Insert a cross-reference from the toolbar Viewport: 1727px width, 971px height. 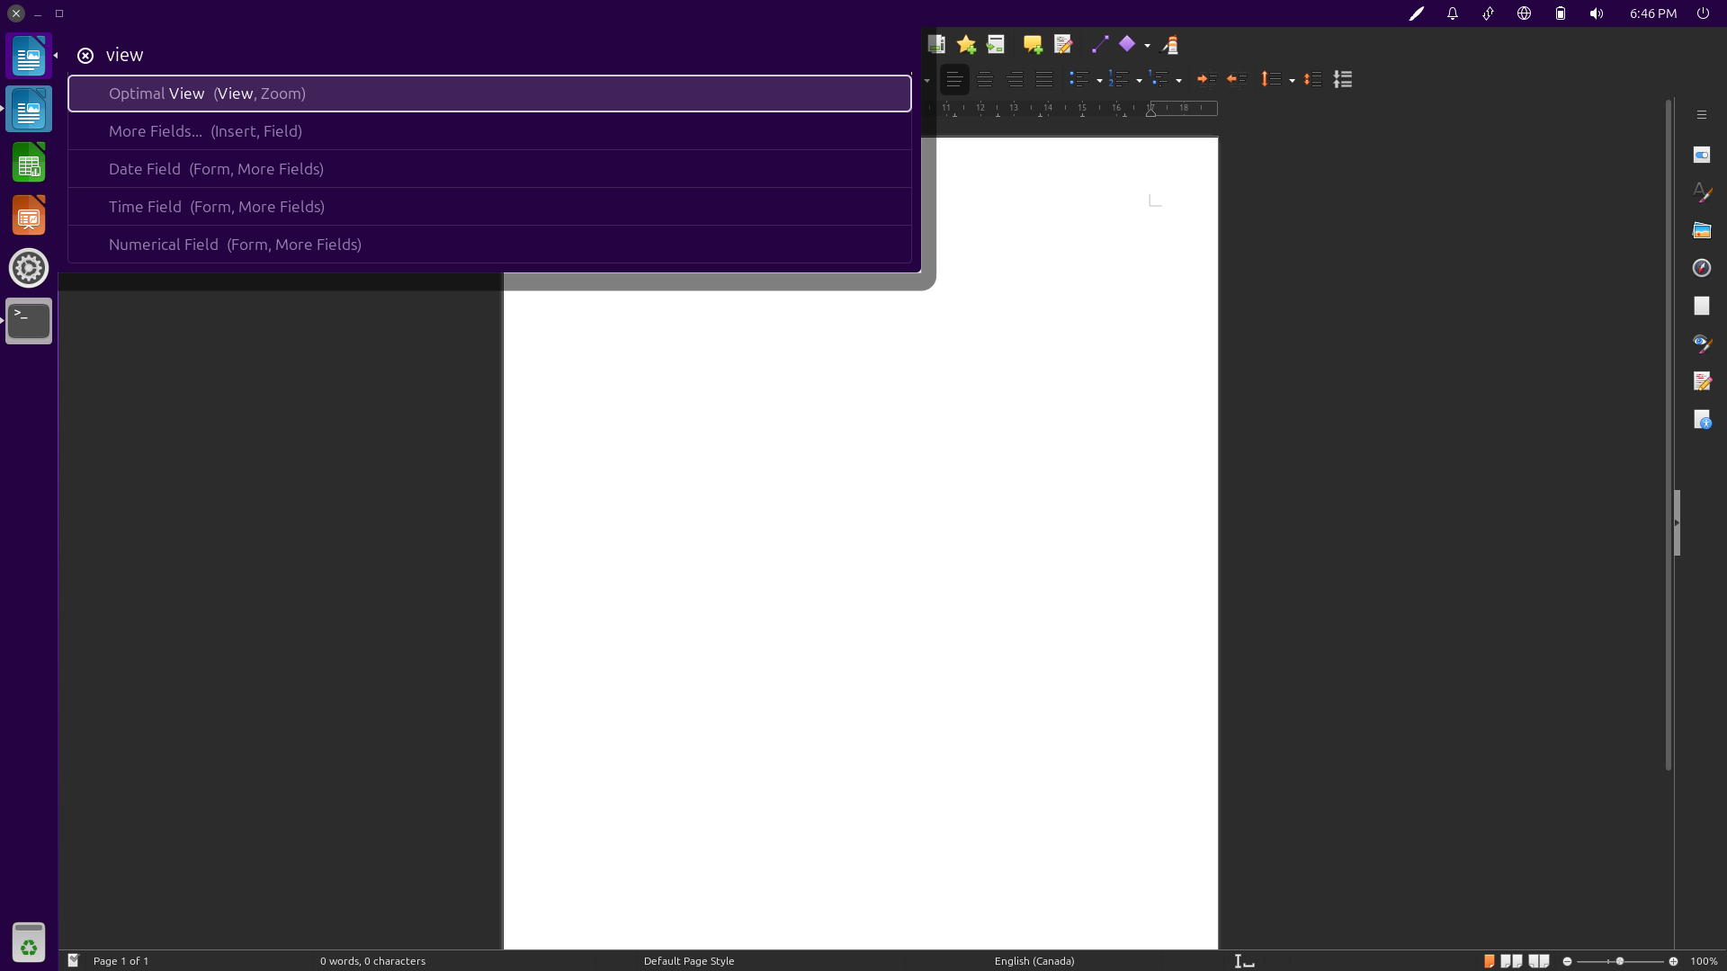click(x=996, y=44)
